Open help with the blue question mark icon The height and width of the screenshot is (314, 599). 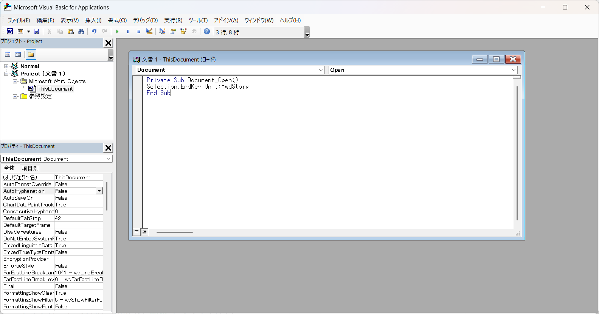(x=207, y=32)
